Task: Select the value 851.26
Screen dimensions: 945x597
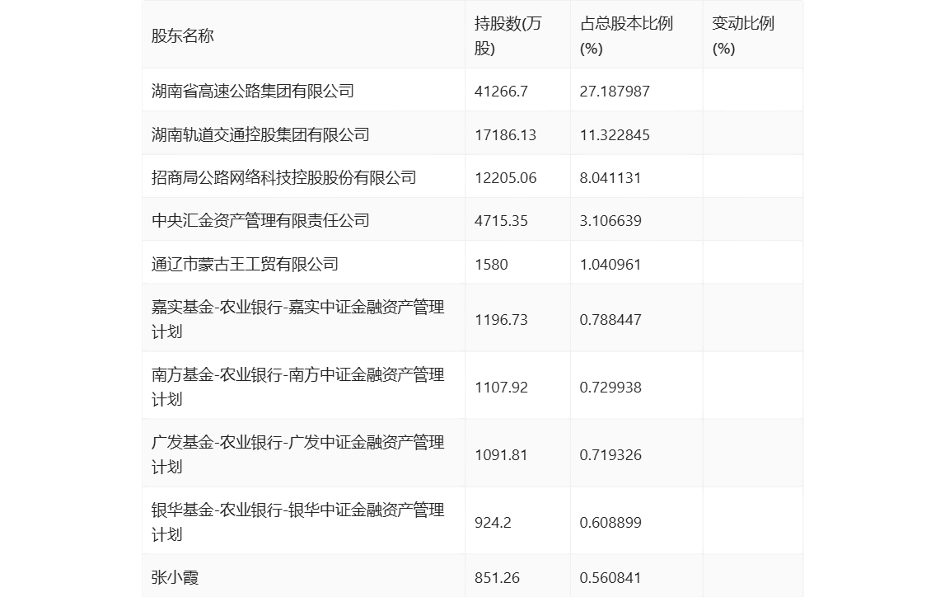Action: tap(497, 578)
